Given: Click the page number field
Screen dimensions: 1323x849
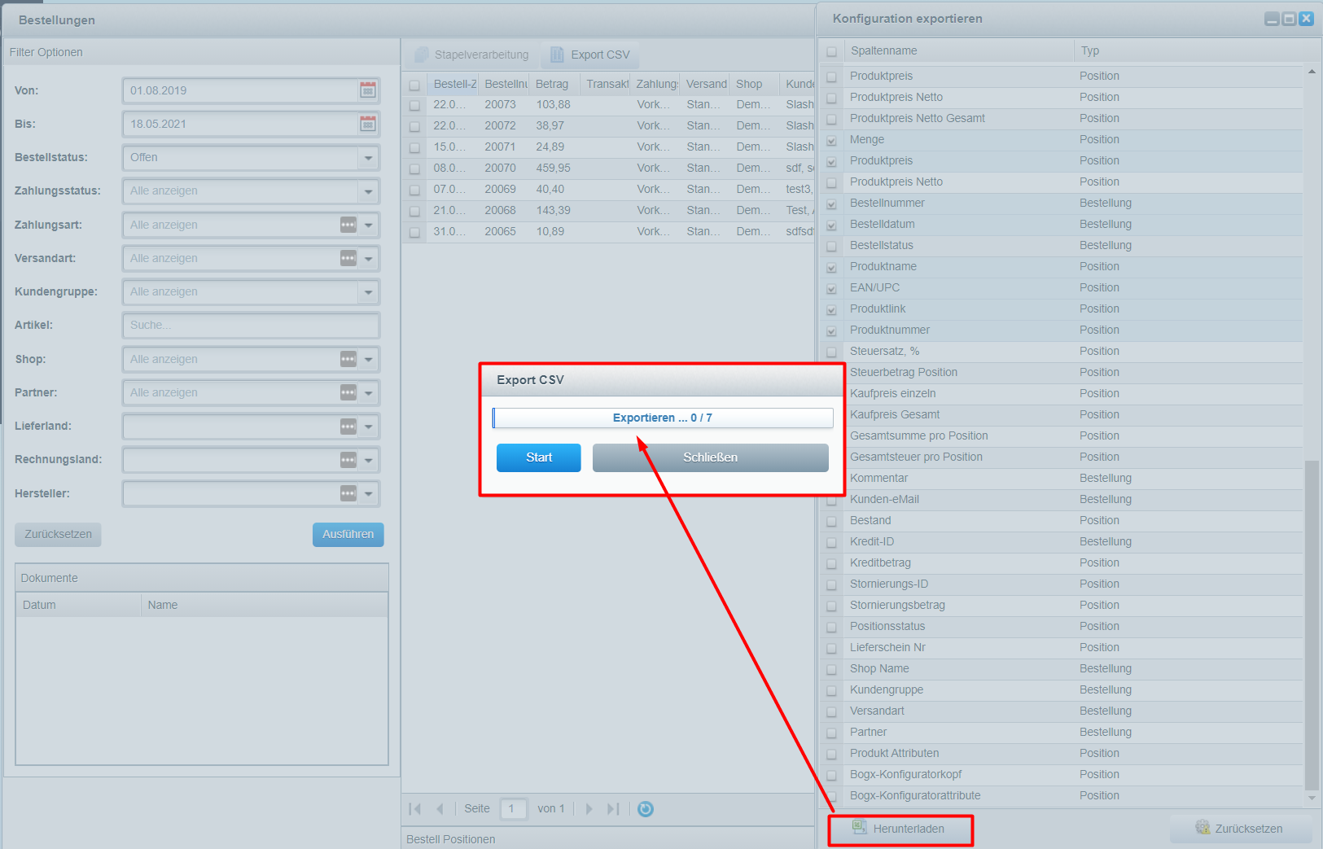Looking at the screenshot, I should click(513, 808).
